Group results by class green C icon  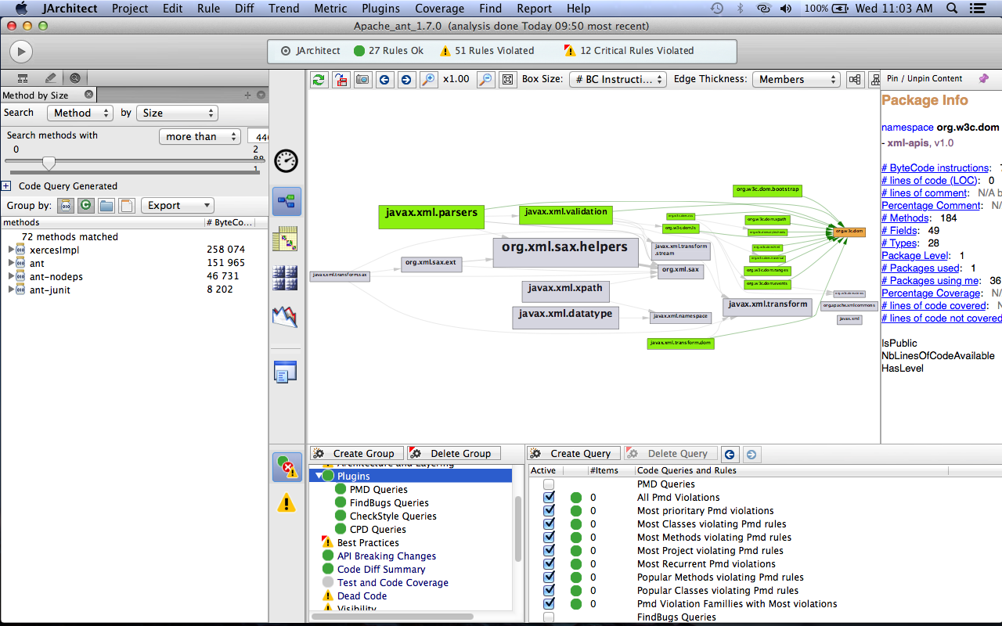pos(86,206)
